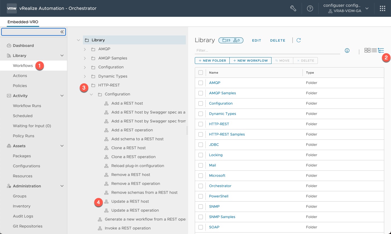The height and width of the screenshot is (234, 391).
Task: Collapse the Activity sidebar section
Action: (x=62, y=96)
